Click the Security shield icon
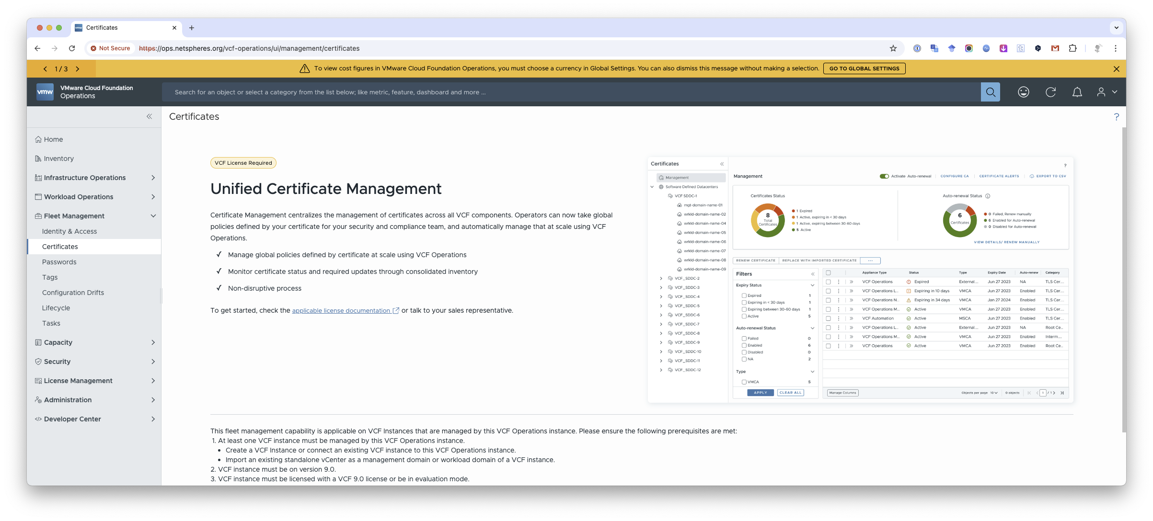The width and height of the screenshot is (1153, 521). (38, 362)
